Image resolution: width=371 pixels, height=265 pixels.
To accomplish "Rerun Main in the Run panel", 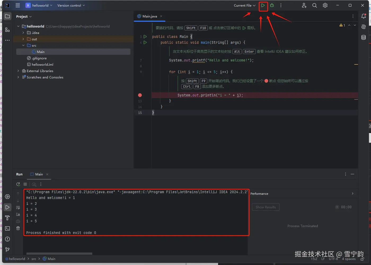I will pyautogui.click(x=18, y=184).
